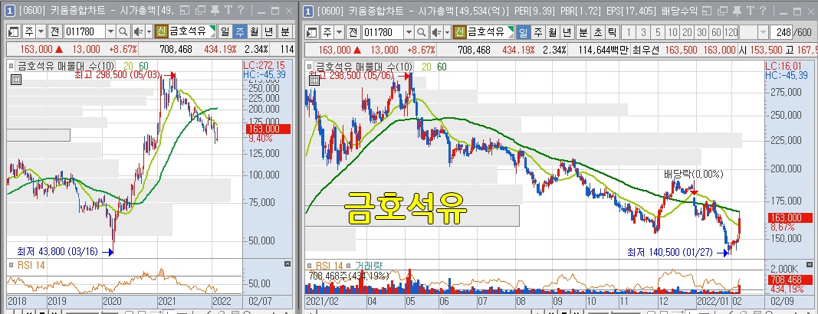This screenshot has height=314, width=818.
Task: Click the 신 badge in right window
Action: point(459,32)
